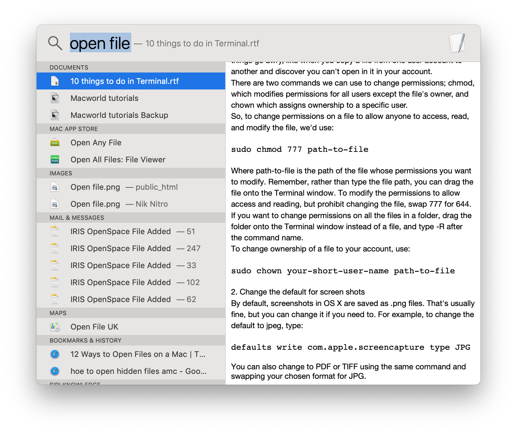Viewport: 517px width, 433px height.
Task: Open '12 Ways to Open Files on a Mac' bookmark
Action: pos(131,354)
